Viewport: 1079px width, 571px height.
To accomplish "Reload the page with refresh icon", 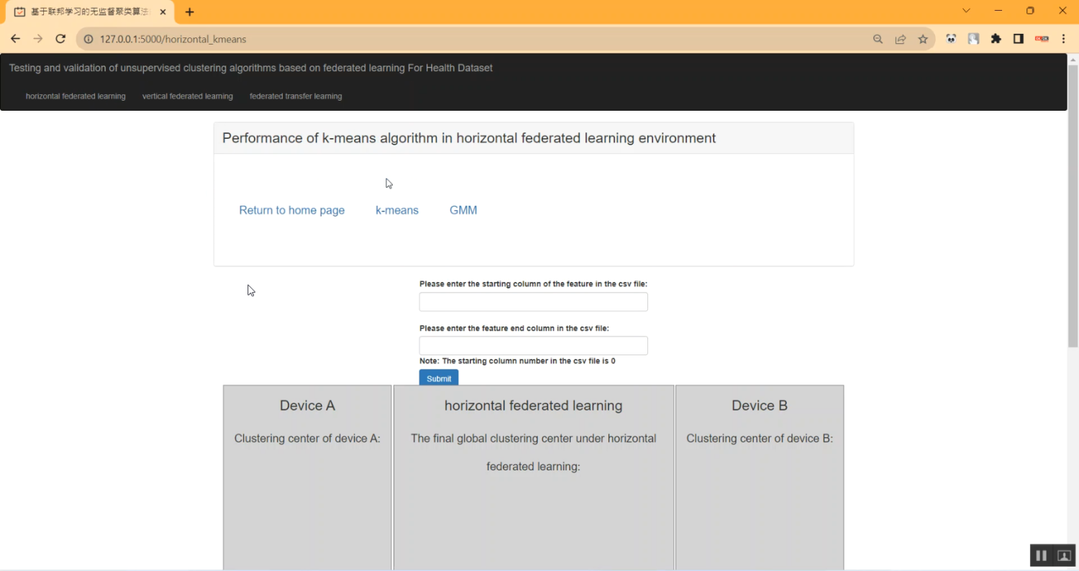I will coord(60,39).
